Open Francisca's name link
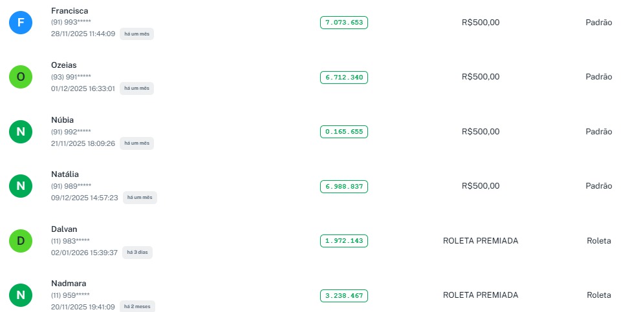628x312 pixels. tap(69, 11)
